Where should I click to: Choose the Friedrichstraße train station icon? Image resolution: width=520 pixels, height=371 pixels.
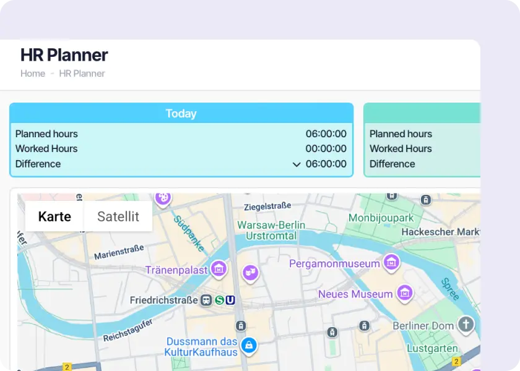click(x=206, y=300)
